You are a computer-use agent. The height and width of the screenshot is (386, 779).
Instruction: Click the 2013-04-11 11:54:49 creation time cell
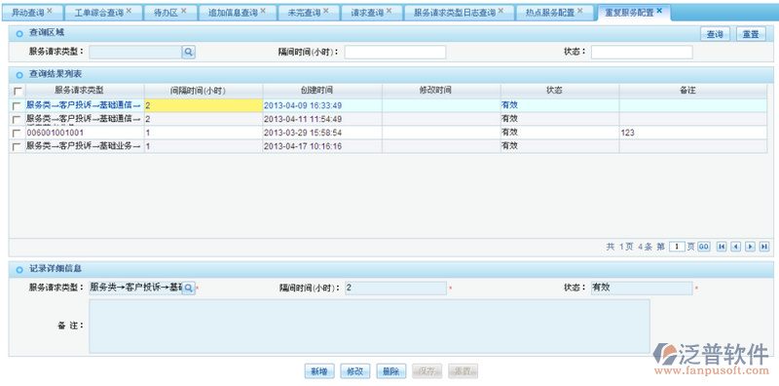click(322, 119)
